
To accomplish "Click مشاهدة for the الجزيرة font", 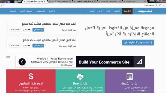I will [x=15, y=30].
